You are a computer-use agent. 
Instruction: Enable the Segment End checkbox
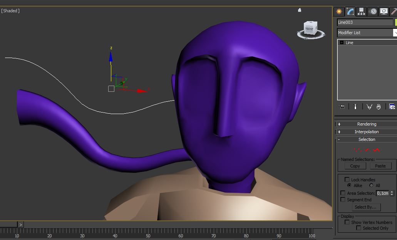[x=343, y=200]
